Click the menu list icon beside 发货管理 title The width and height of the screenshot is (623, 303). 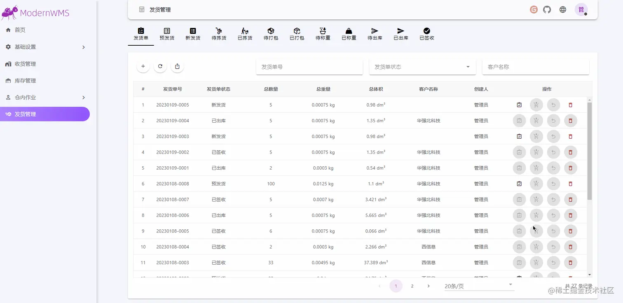click(142, 9)
